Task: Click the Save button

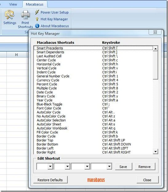Action: pyautogui.click(x=123, y=166)
